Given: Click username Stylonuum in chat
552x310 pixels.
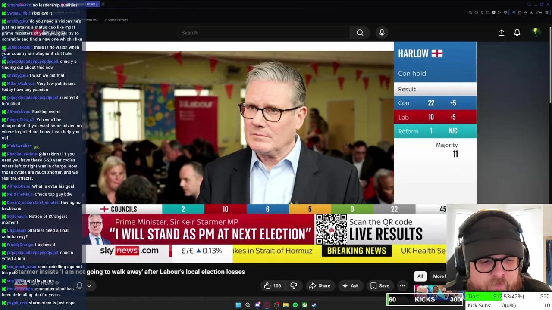Looking at the screenshot, I should pos(17,217).
